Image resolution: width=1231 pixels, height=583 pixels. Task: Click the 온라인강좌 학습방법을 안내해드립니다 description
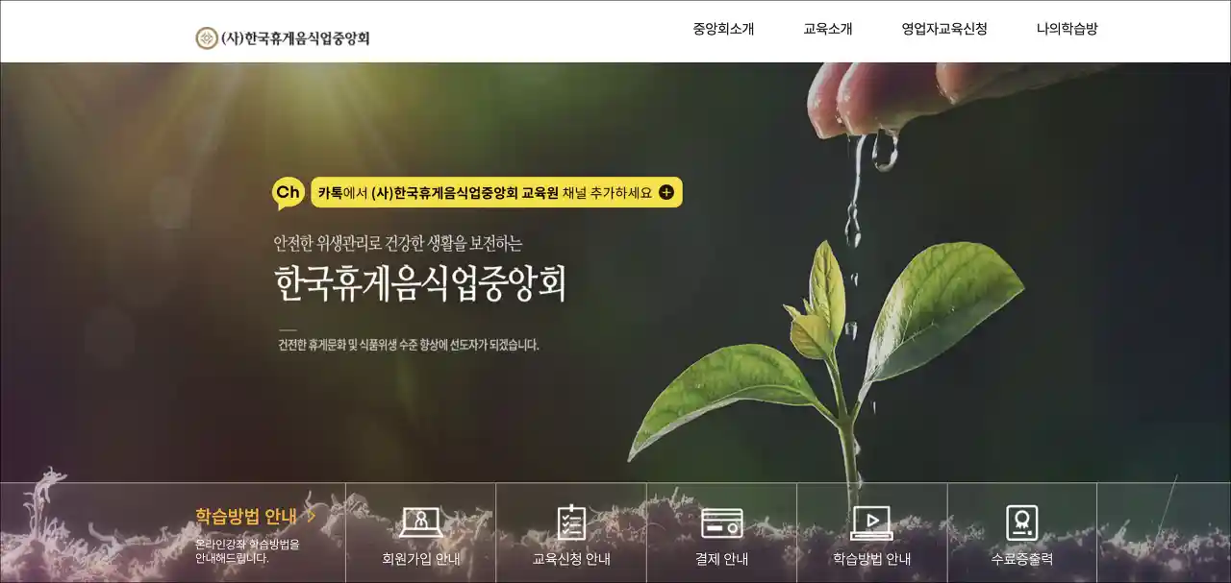pyautogui.click(x=247, y=550)
